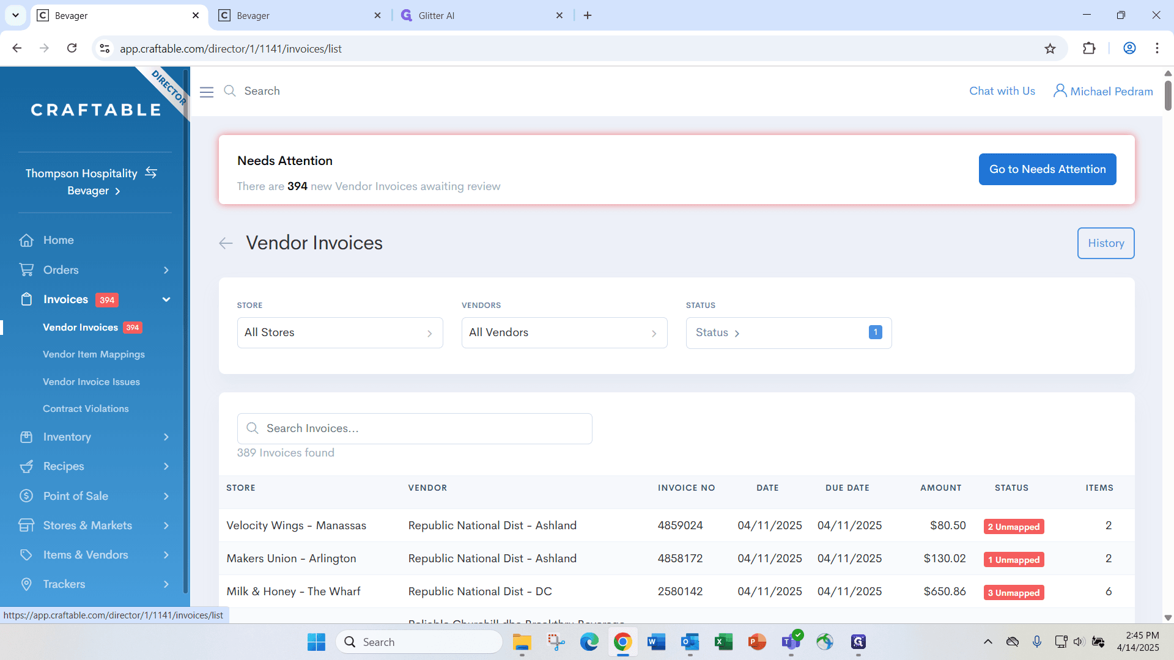The height and width of the screenshot is (660, 1174).
Task: Click the Invoices clipboard icon
Action: [26, 299]
